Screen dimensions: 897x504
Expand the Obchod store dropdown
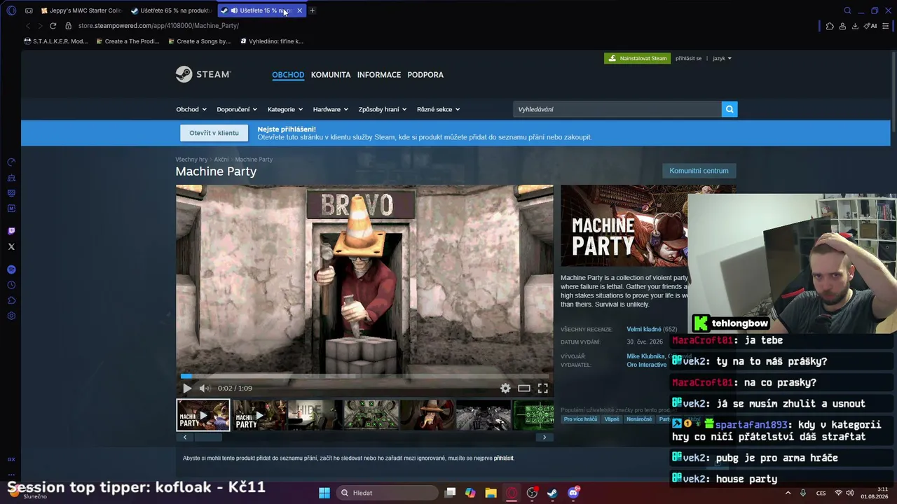pyautogui.click(x=191, y=109)
